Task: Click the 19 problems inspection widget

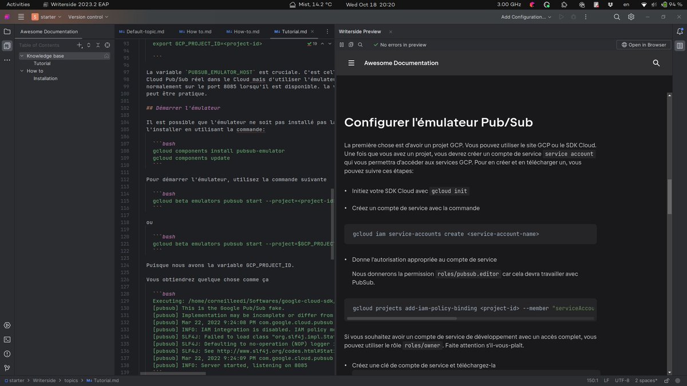Action: pyautogui.click(x=312, y=43)
